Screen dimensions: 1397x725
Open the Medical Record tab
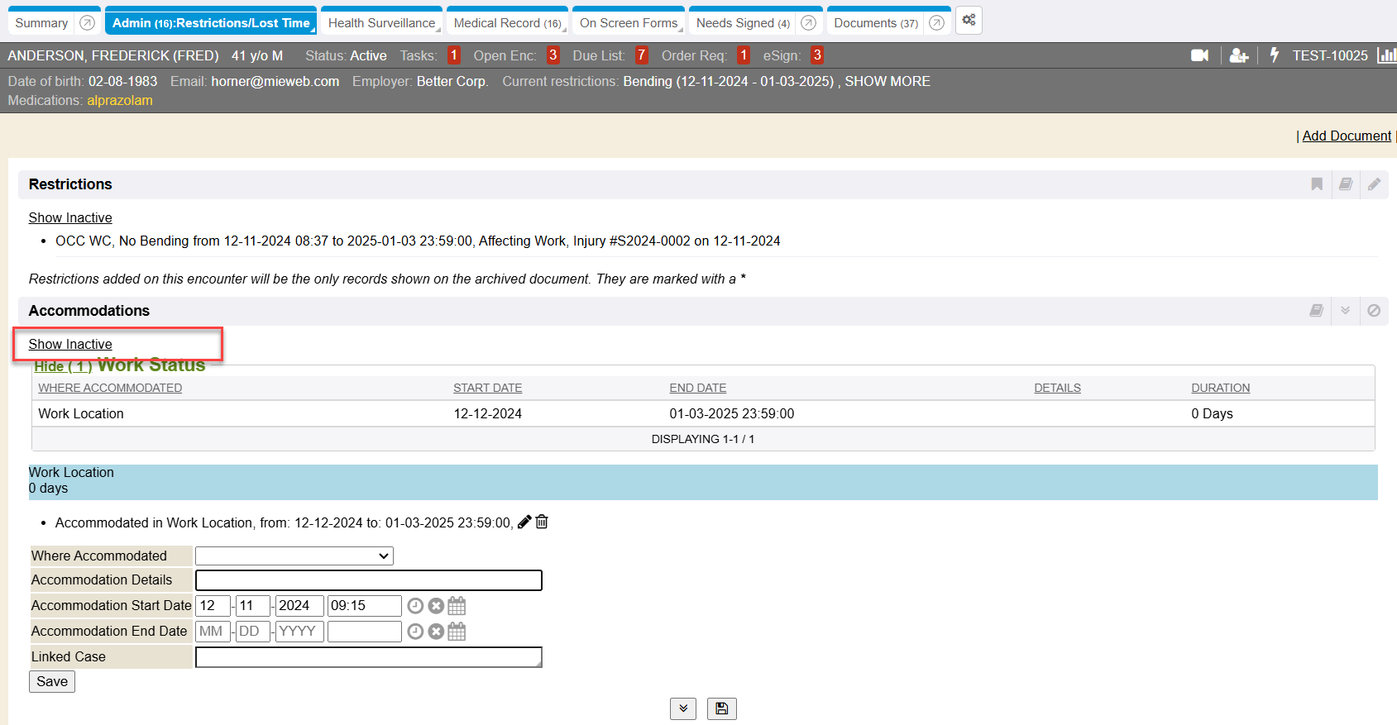[506, 23]
